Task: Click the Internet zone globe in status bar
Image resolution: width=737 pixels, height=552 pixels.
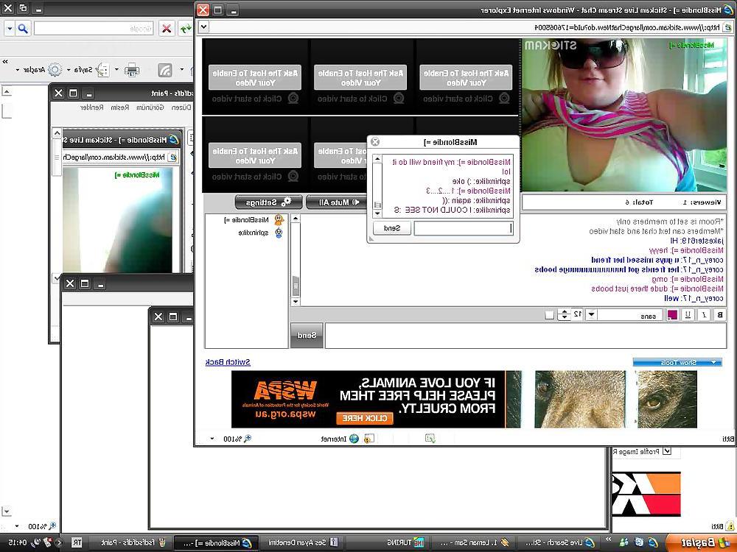Action: (x=354, y=439)
